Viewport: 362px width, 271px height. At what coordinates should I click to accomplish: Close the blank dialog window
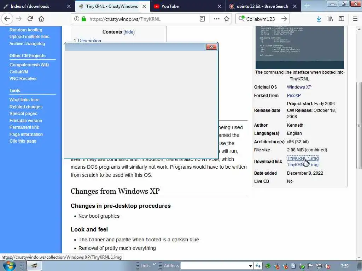click(x=211, y=47)
